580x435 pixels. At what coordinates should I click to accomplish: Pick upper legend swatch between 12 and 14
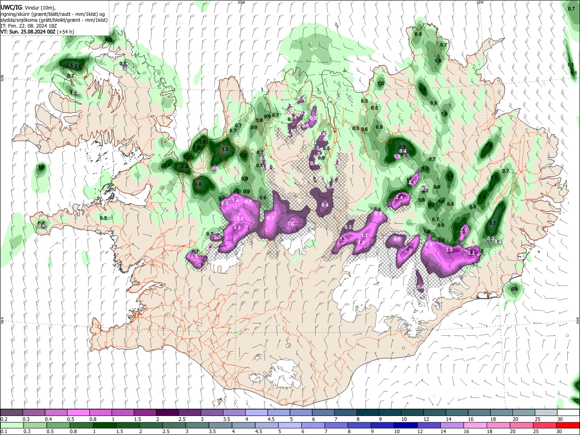435,413
